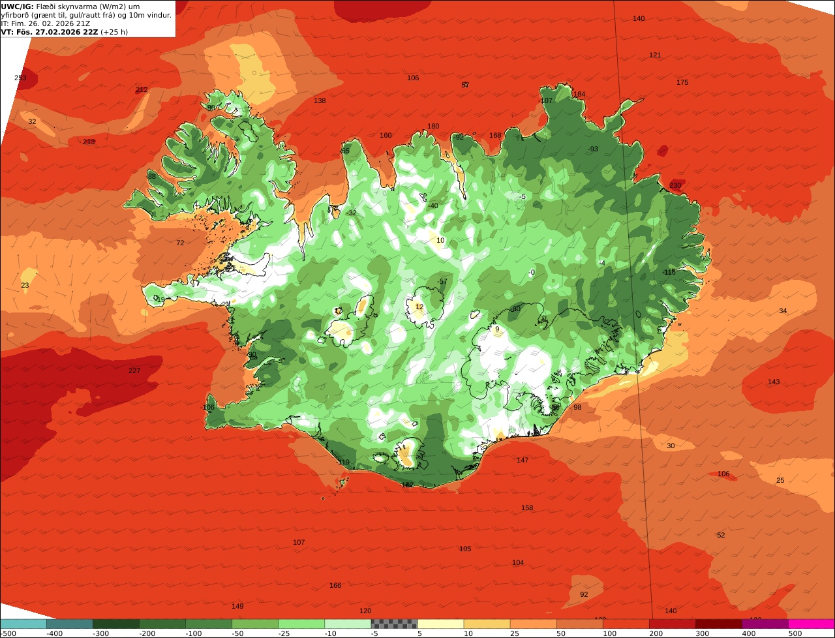Click the flux value 72 on the map

tap(180, 243)
